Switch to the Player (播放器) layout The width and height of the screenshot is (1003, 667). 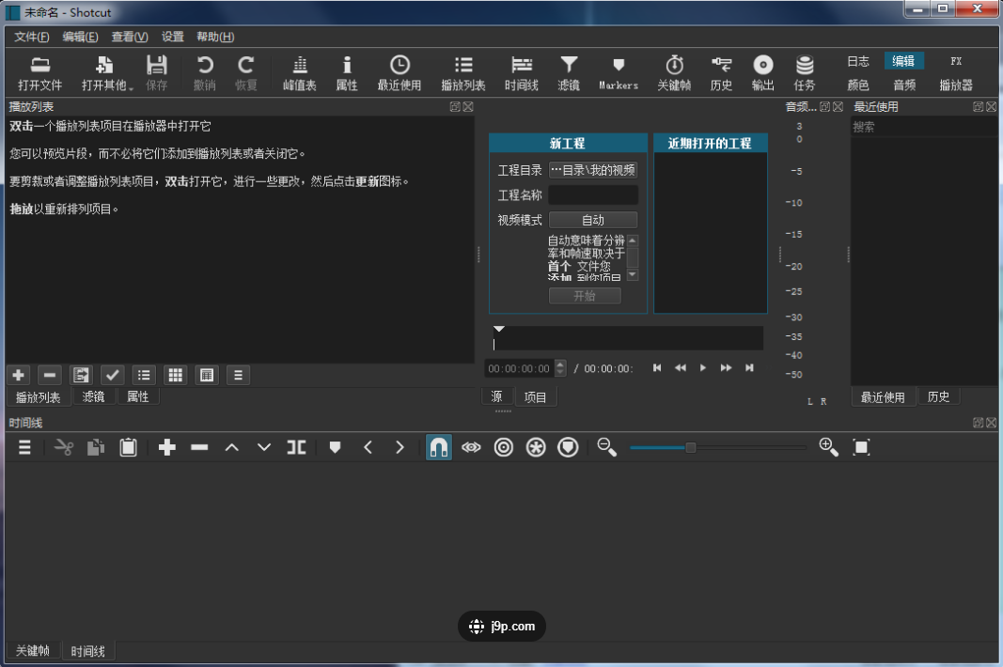coord(956,85)
